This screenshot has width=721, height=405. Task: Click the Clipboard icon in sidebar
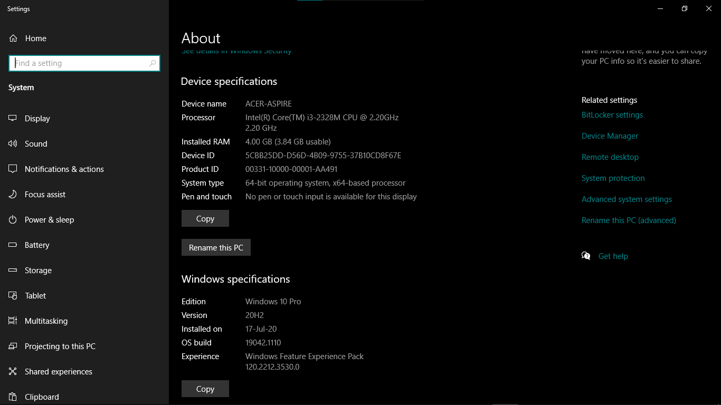[x=13, y=397]
